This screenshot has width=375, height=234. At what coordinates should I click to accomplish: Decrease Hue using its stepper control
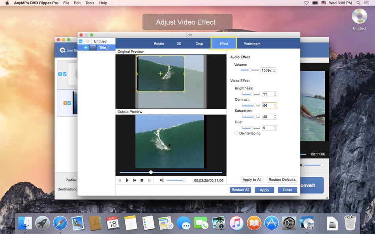[274, 129]
